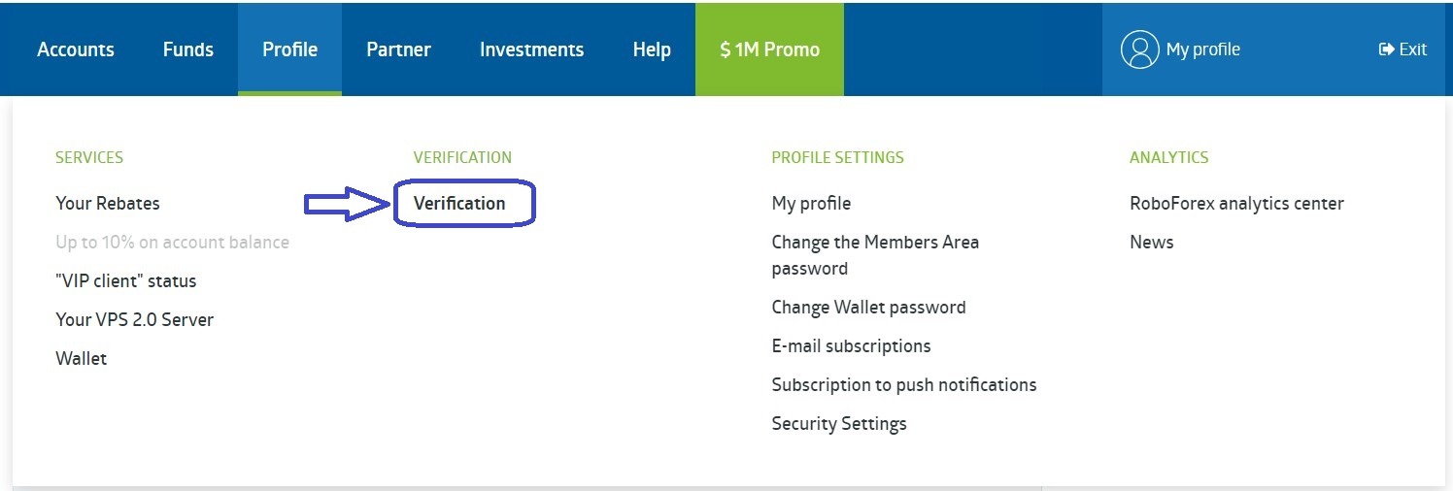Open the Partner menu
Screen dimensions: 1453x491
click(x=398, y=49)
